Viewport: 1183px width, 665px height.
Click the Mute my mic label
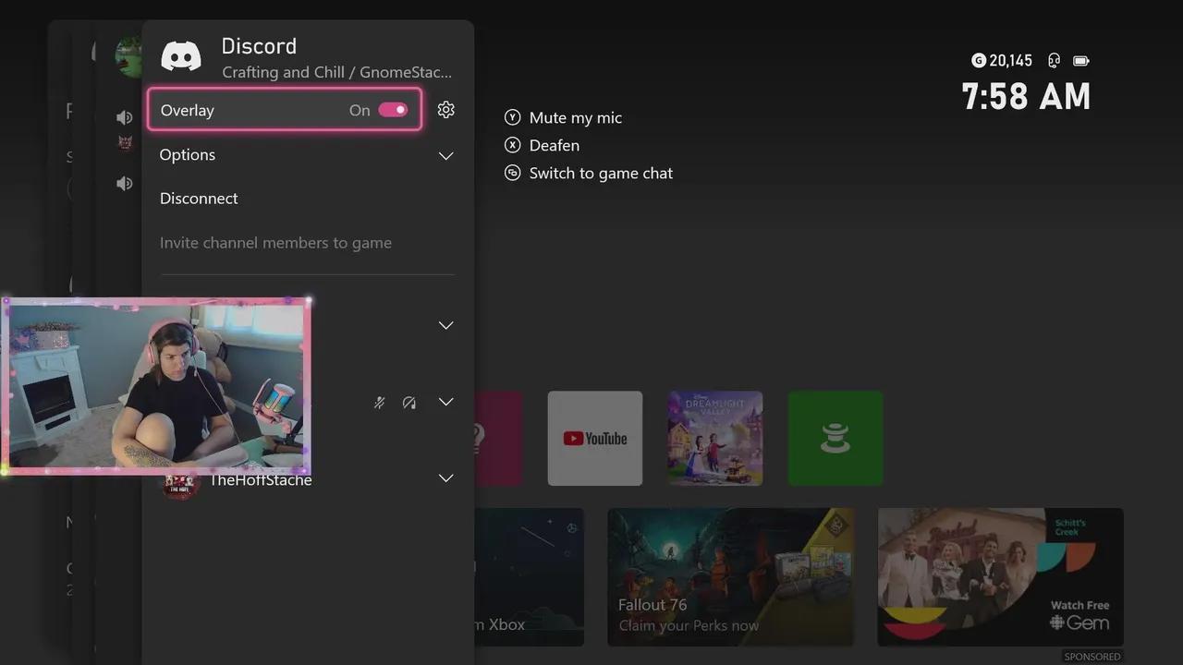[576, 117]
